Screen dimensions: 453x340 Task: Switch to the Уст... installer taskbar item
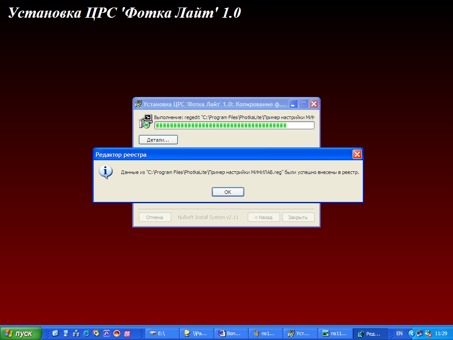coord(300,333)
